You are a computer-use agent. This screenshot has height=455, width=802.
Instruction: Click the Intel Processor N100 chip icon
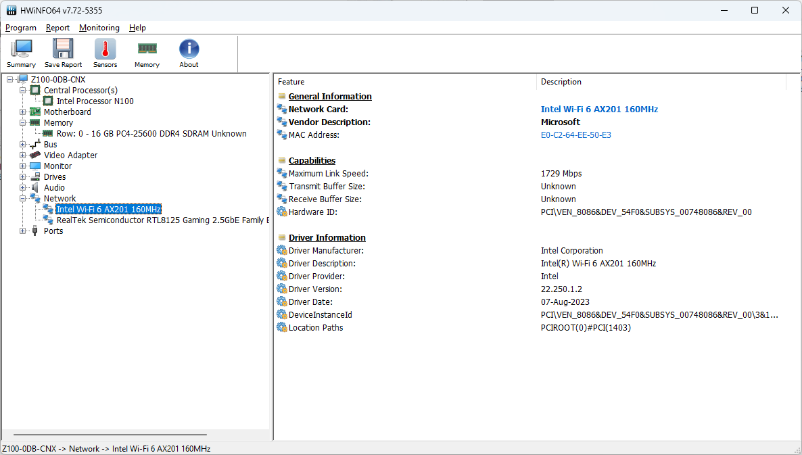pos(48,101)
